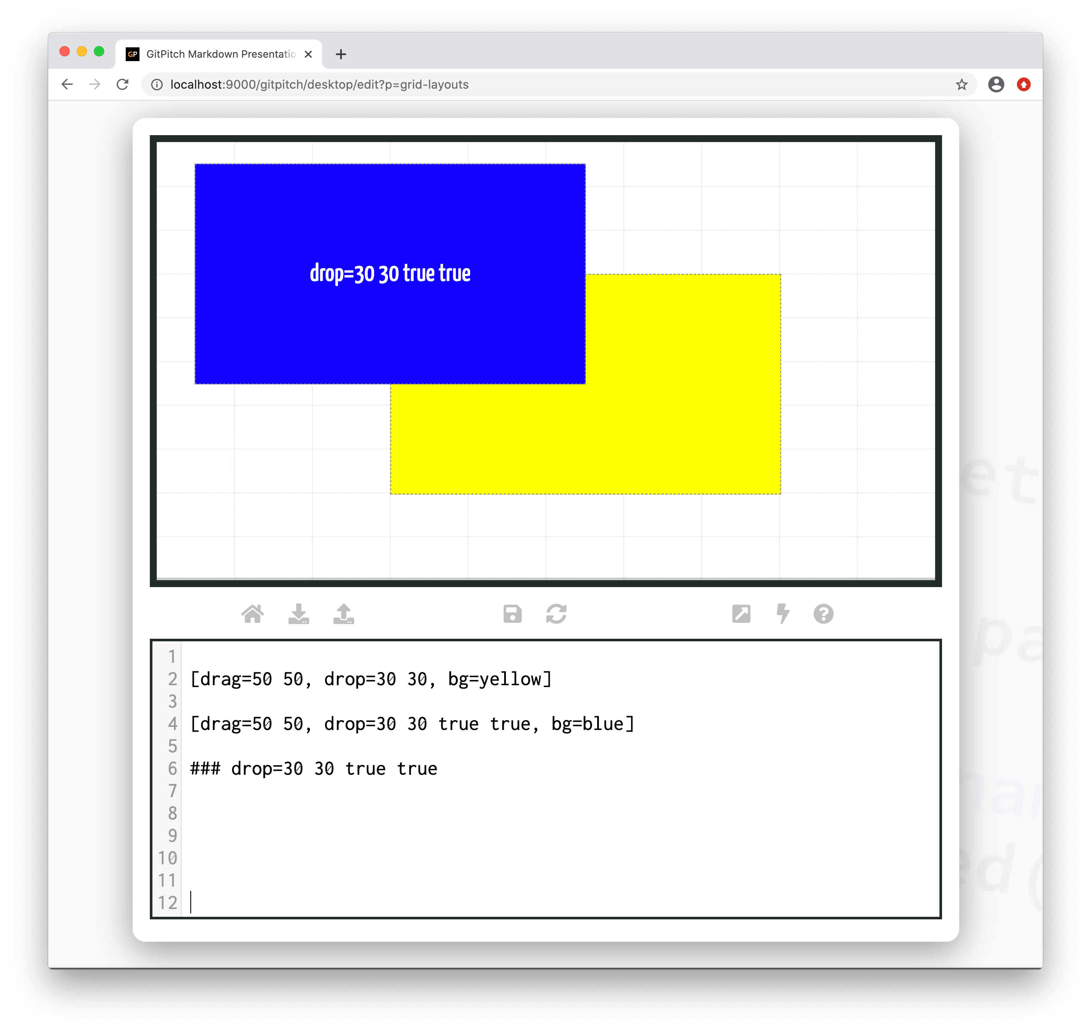Click the red update extension icon

pos(1024,84)
